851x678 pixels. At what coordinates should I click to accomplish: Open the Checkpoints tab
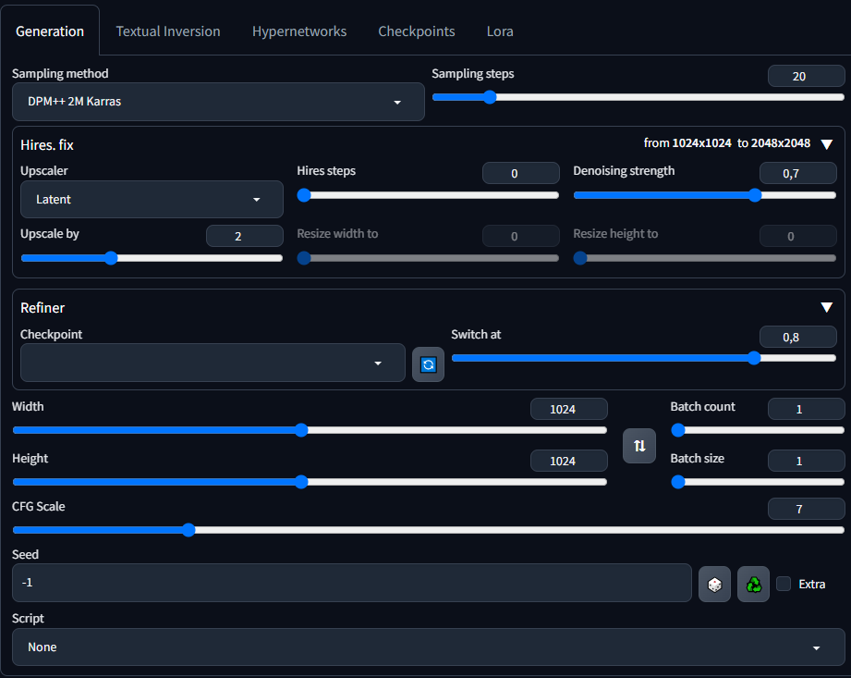point(417,31)
